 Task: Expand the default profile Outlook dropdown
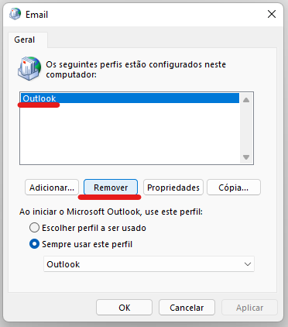pos(149,264)
